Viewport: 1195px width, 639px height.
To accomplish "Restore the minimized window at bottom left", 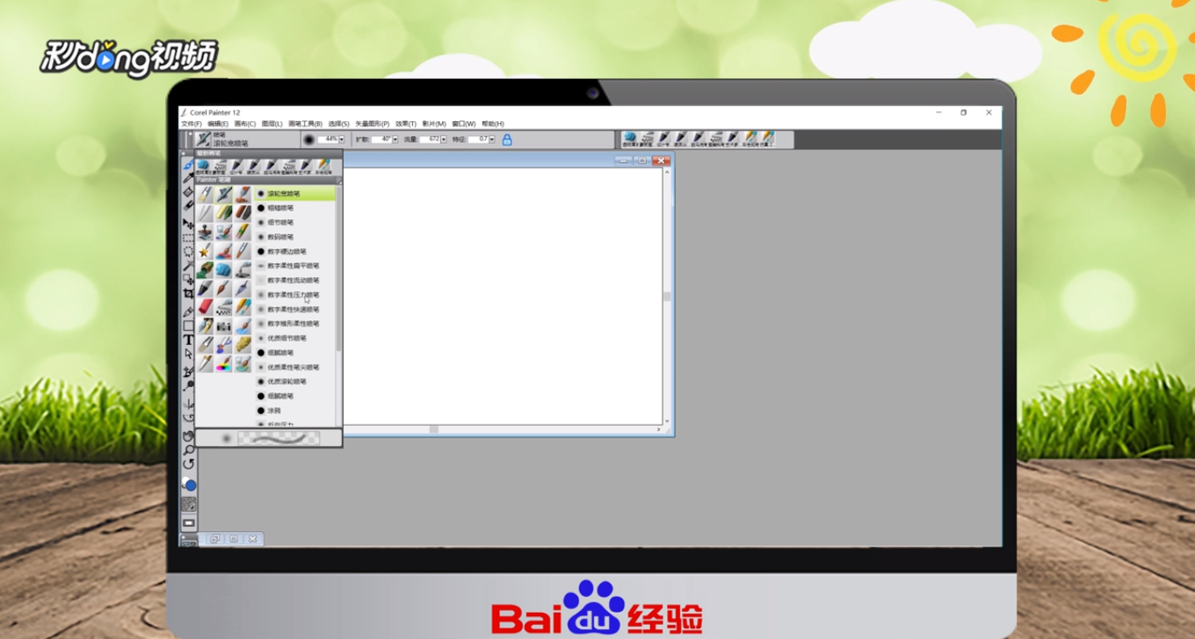I will point(214,539).
